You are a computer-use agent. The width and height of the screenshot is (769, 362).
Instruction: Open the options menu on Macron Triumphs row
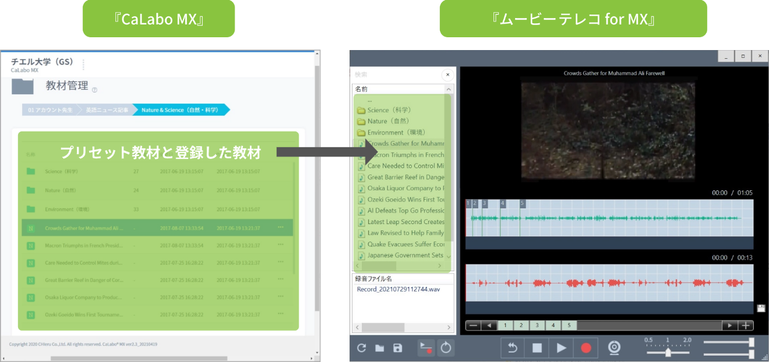tap(281, 245)
